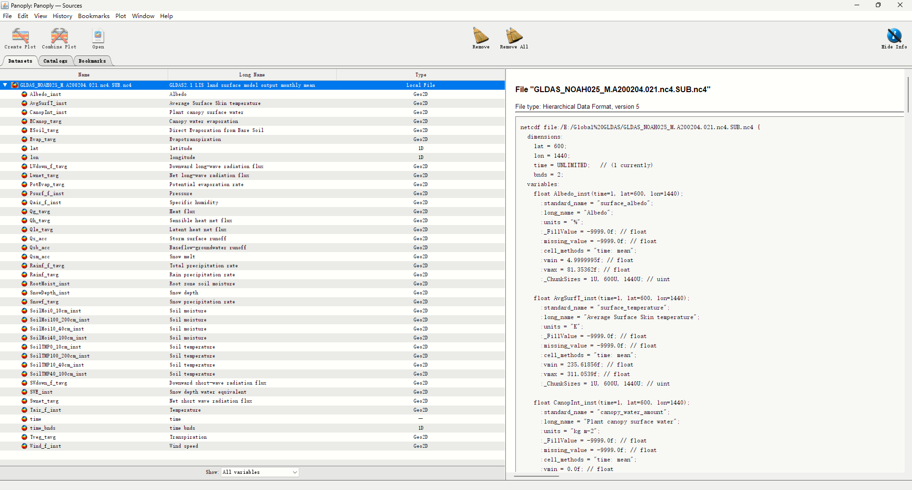This screenshot has height=490, width=912.
Task: Select the Tair_f_inst variable icon
Action: 24,410
